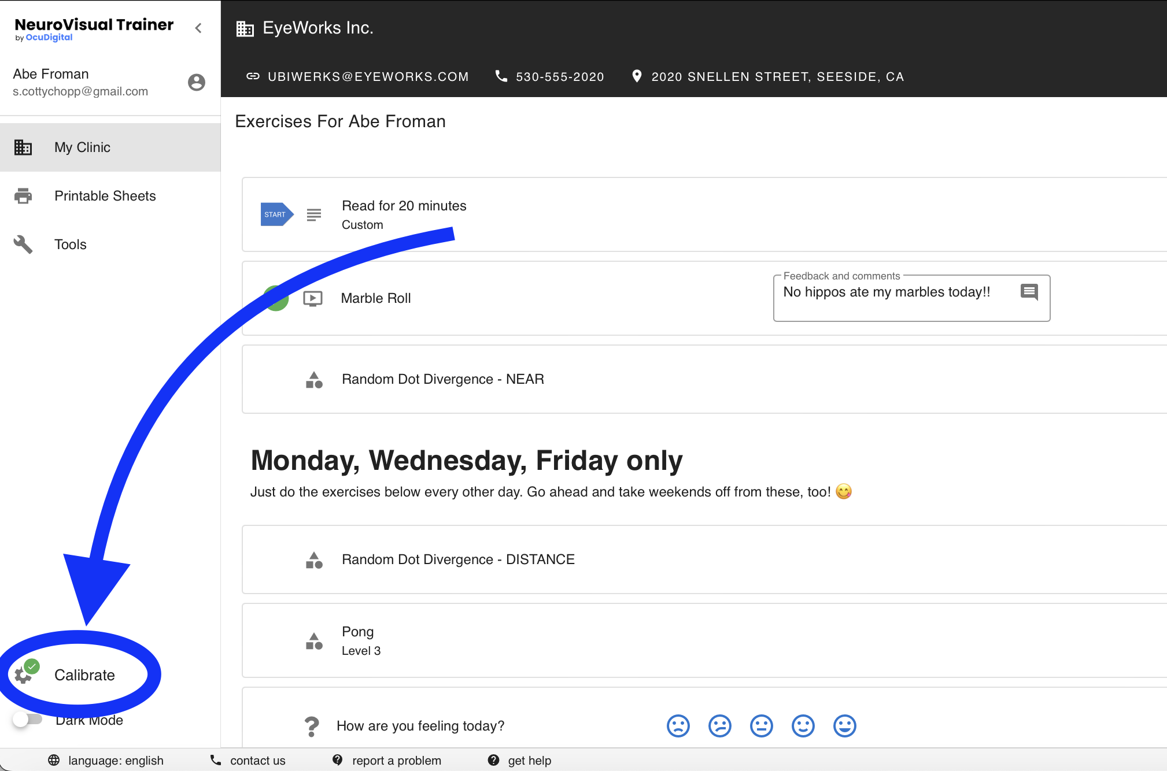The image size is (1167, 771).
Task: Click the globe icon in the footer
Action: [x=54, y=760]
